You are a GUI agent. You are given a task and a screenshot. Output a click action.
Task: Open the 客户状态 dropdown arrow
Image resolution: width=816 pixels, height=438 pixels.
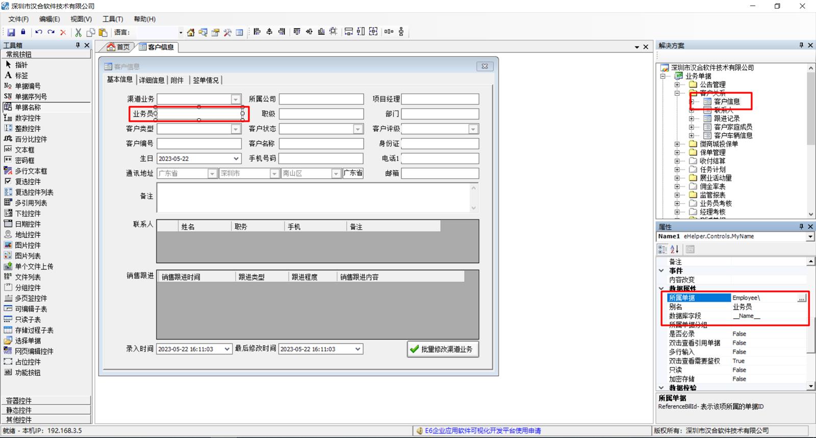pos(358,129)
